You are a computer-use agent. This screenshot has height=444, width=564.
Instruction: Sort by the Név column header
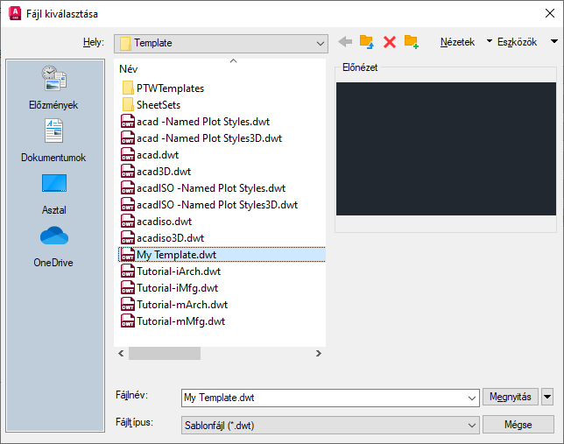(129, 68)
